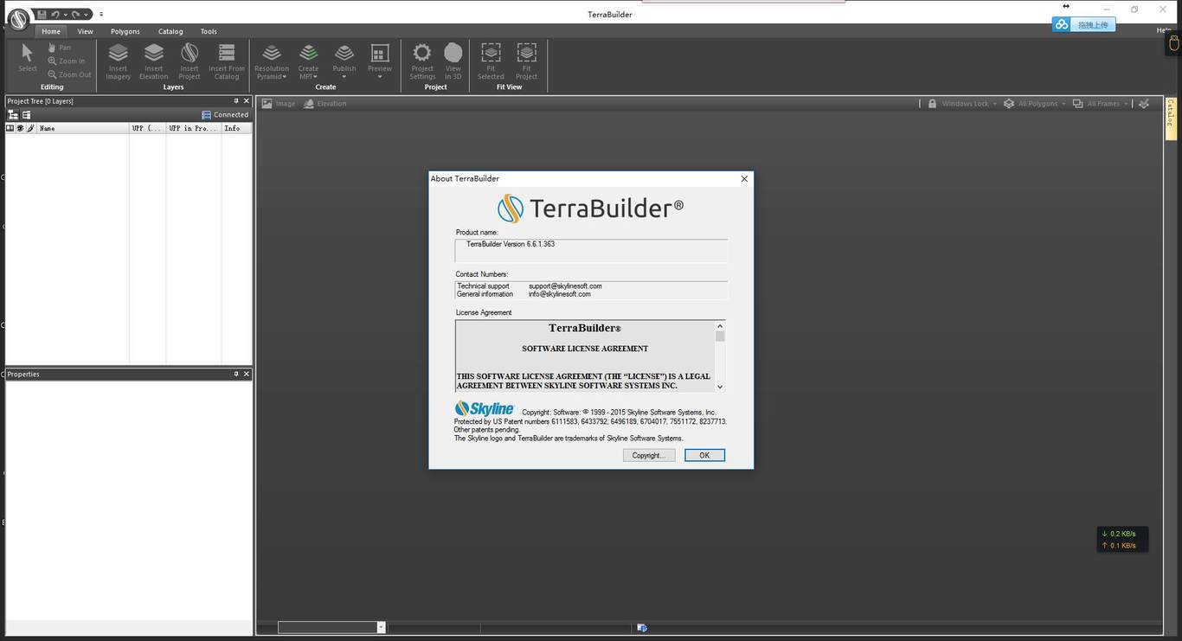Image resolution: width=1182 pixels, height=641 pixels.
Task: Toggle the Windows Lock button
Action: (x=958, y=104)
